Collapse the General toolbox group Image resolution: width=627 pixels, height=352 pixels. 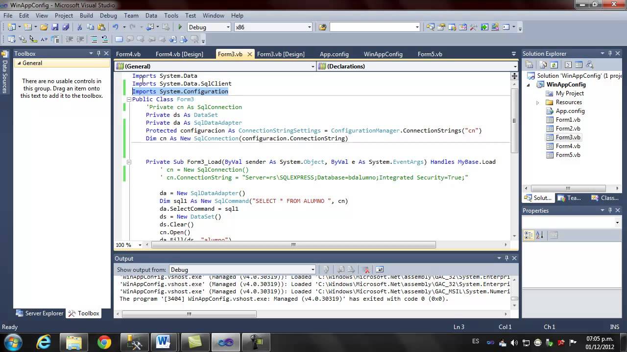click(19, 63)
